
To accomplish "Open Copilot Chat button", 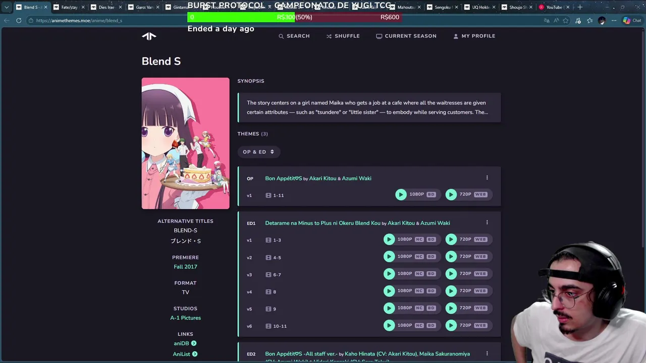I will 632,21.
